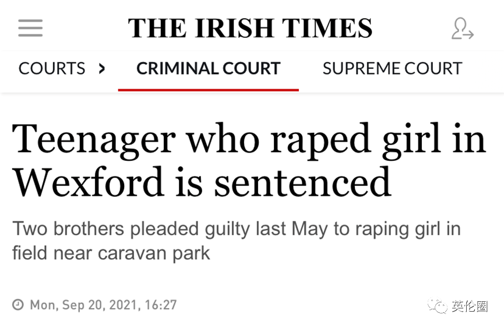The width and height of the screenshot is (504, 328).
Task: Go to The Irish Times masthead logo
Action: pyautogui.click(x=250, y=29)
